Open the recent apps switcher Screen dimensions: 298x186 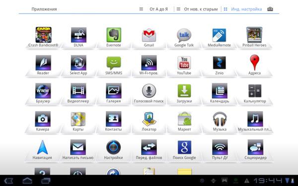click(46, 181)
